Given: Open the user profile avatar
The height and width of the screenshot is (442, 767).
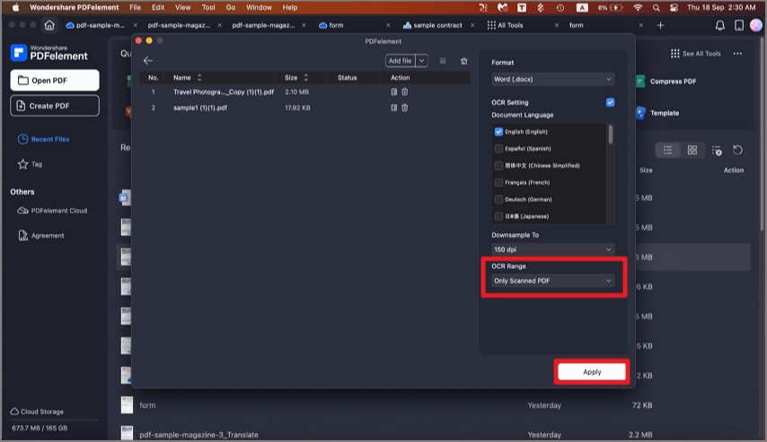Looking at the screenshot, I should coord(755,25).
